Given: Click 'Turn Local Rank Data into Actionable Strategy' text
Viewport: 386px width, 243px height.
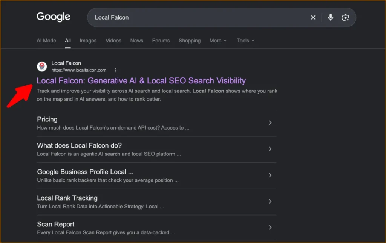Looking at the screenshot, I should (x=90, y=207).
